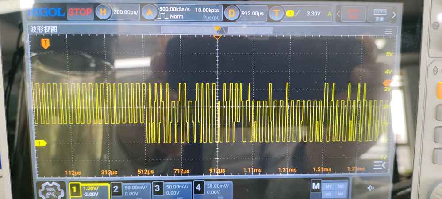Viewport: 442px width, 199px height.
Task: Toggle channel 4
Action: pos(199,188)
